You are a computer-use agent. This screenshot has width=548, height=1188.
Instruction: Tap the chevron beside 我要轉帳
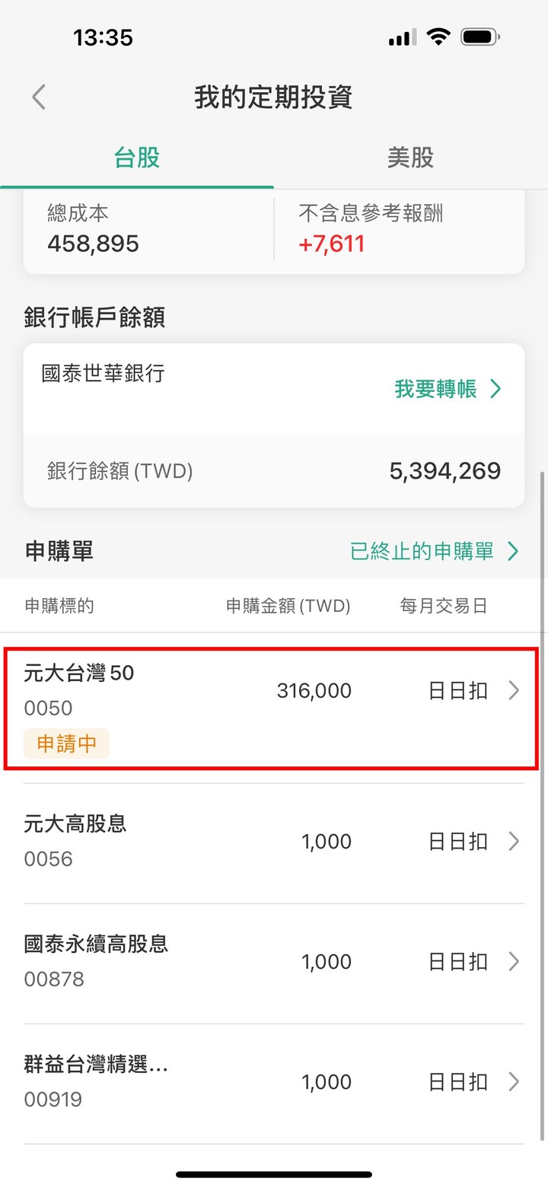coord(496,390)
